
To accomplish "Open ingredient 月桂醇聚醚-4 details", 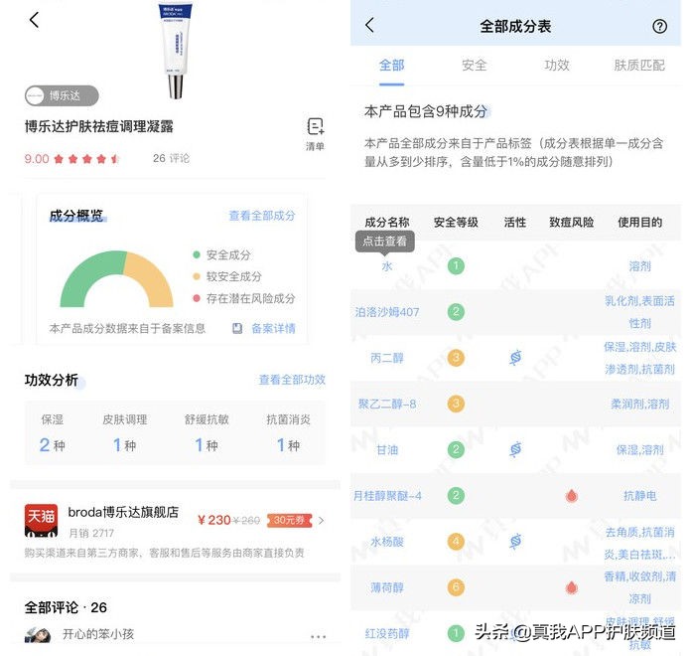I will [x=387, y=495].
